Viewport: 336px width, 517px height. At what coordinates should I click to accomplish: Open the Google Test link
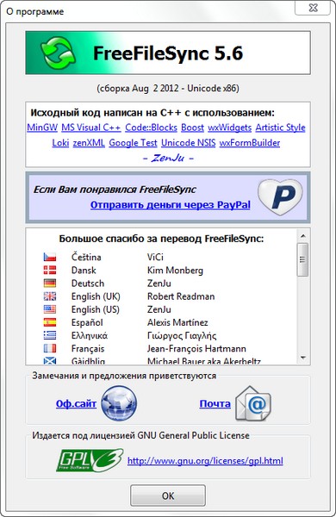133,143
